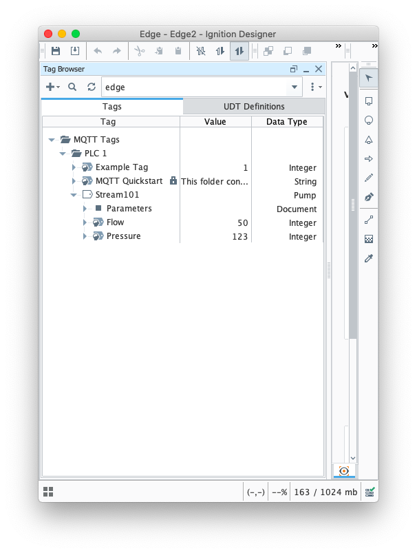417x553 pixels.
Task: Undock the Tag Browser panel
Action: pyautogui.click(x=294, y=69)
